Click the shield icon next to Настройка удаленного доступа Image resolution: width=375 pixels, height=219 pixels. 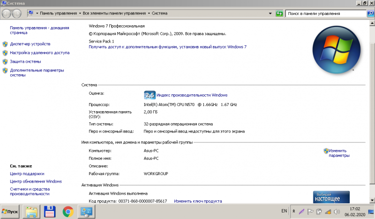[x=5, y=53]
